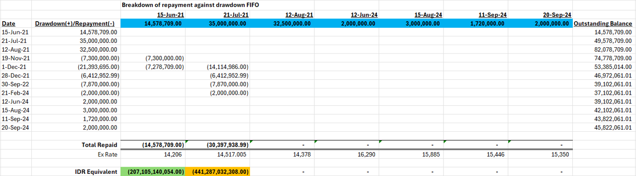This screenshot has height=176, width=636.
Task: Select the orange IDR Equivalent cell (441,287,032,308.00)
Action: coord(217,172)
